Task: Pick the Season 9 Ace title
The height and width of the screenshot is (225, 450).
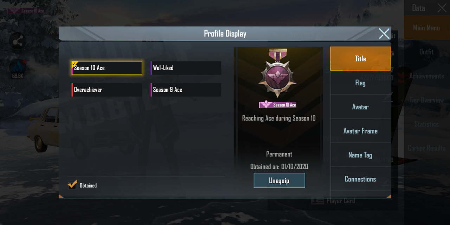Action: coord(186,90)
